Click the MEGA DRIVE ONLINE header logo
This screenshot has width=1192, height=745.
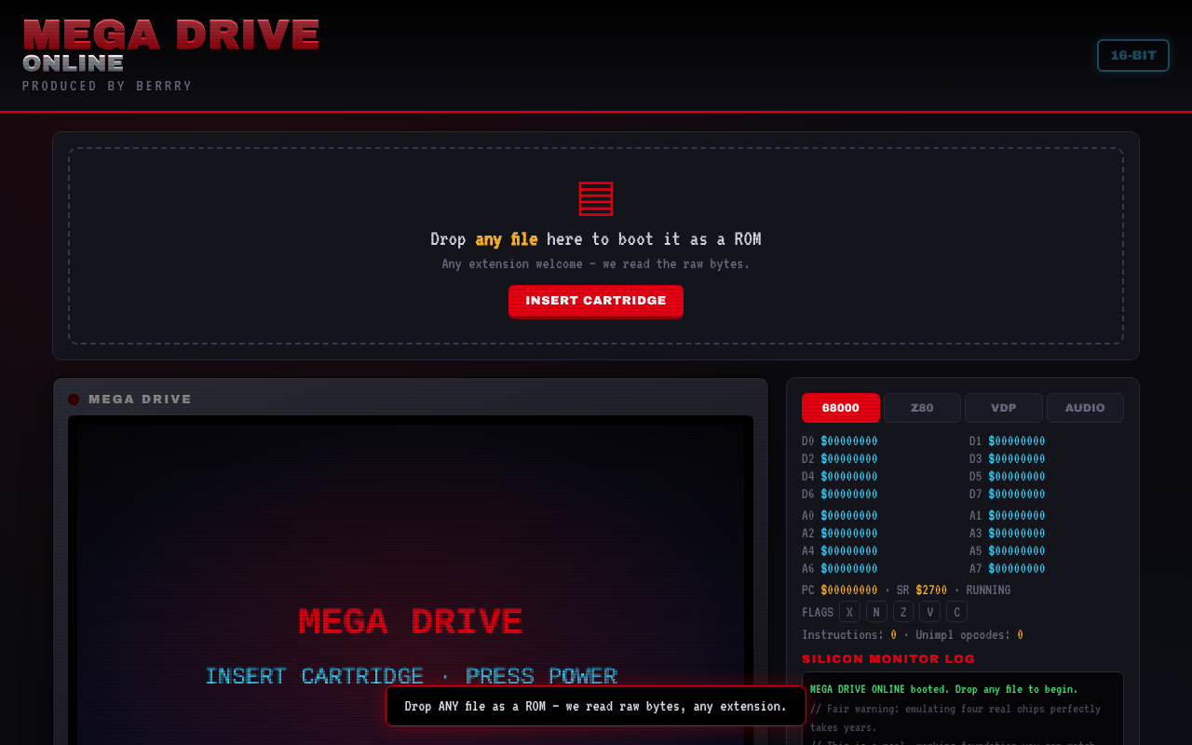171,45
